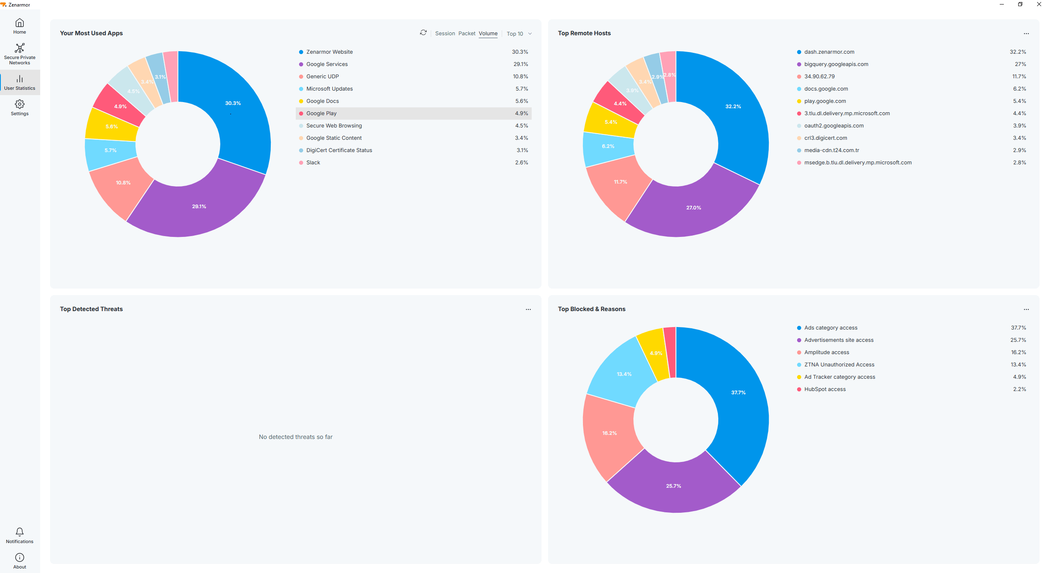Open Settings from the sidebar
The width and height of the screenshot is (1042, 573).
coord(20,108)
